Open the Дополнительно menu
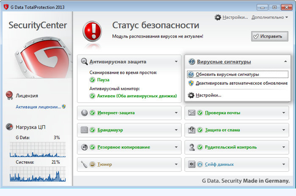Viewport: 296px width, 196px height. click(x=270, y=17)
